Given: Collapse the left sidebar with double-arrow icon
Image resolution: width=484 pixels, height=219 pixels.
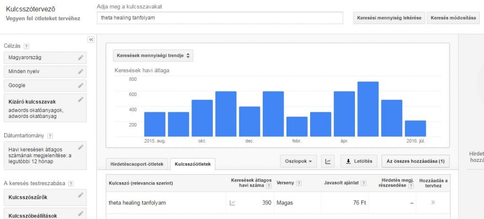Looking at the screenshot, I should click(91, 40).
